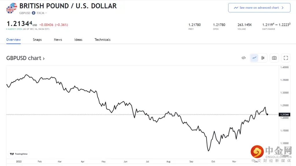Click the TradingView logo on chart
The width and height of the screenshot is (296, 166).
click(19, 154)
